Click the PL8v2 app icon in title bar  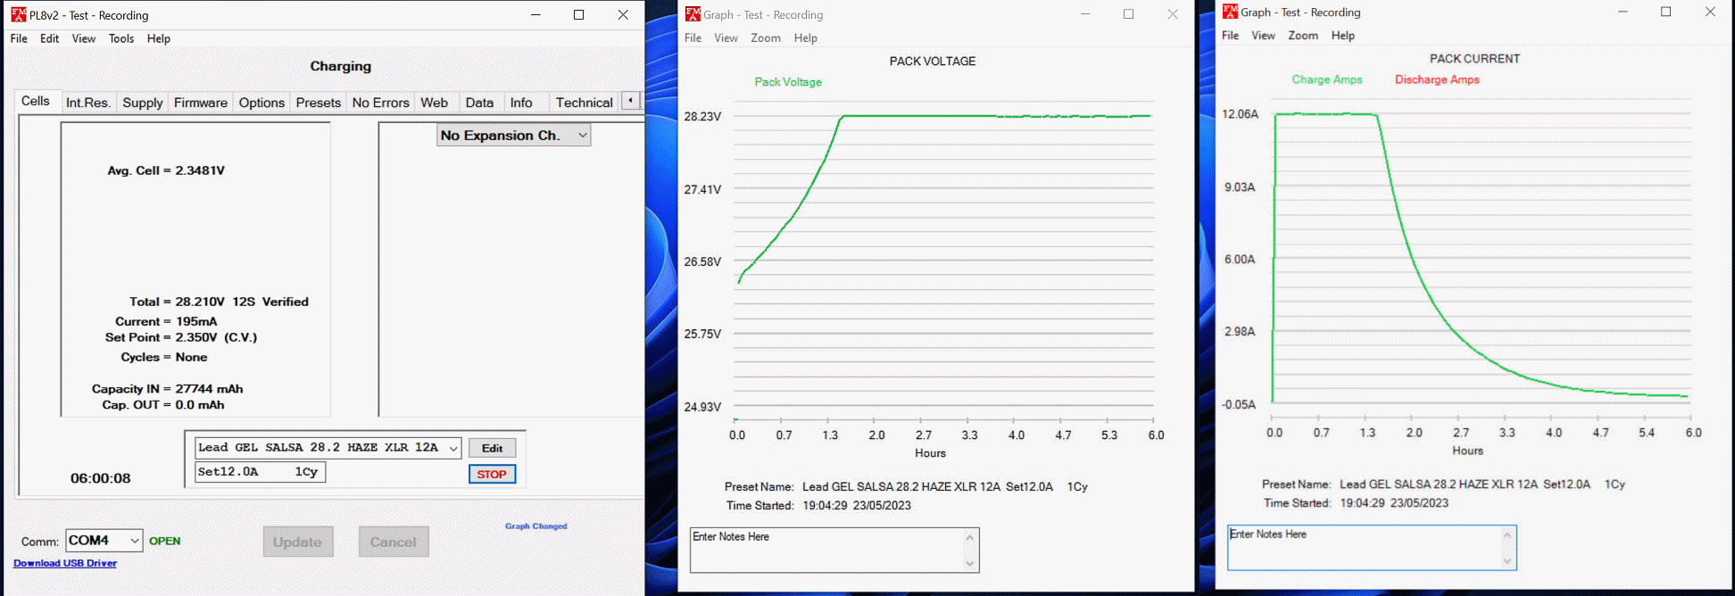pos(18,15)
